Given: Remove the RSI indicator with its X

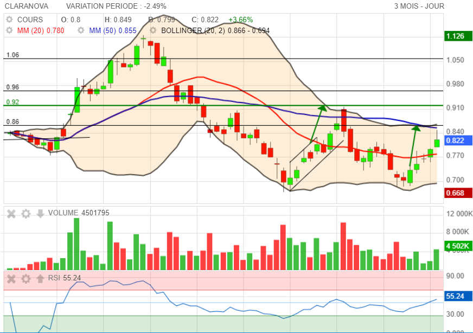Looking at the screenshot, I should (x=11, y=279).
